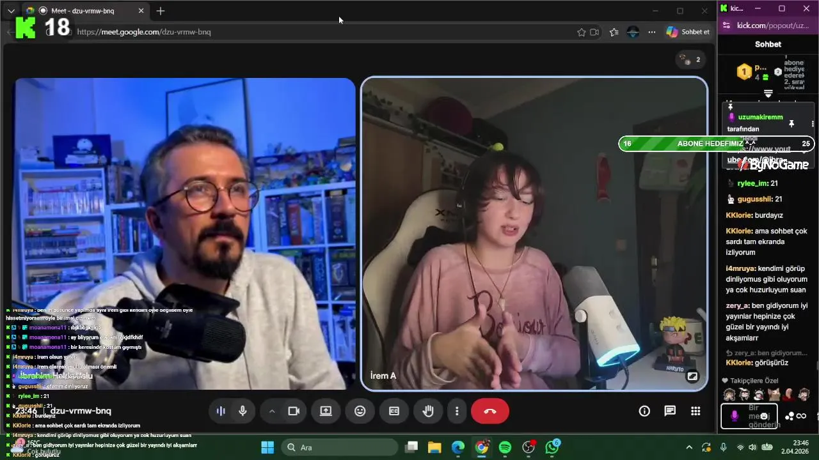The image size is (819, 460).
Task: Click the Ara taskbar search box
Action: pyautogui.click(x=339, y=447)
